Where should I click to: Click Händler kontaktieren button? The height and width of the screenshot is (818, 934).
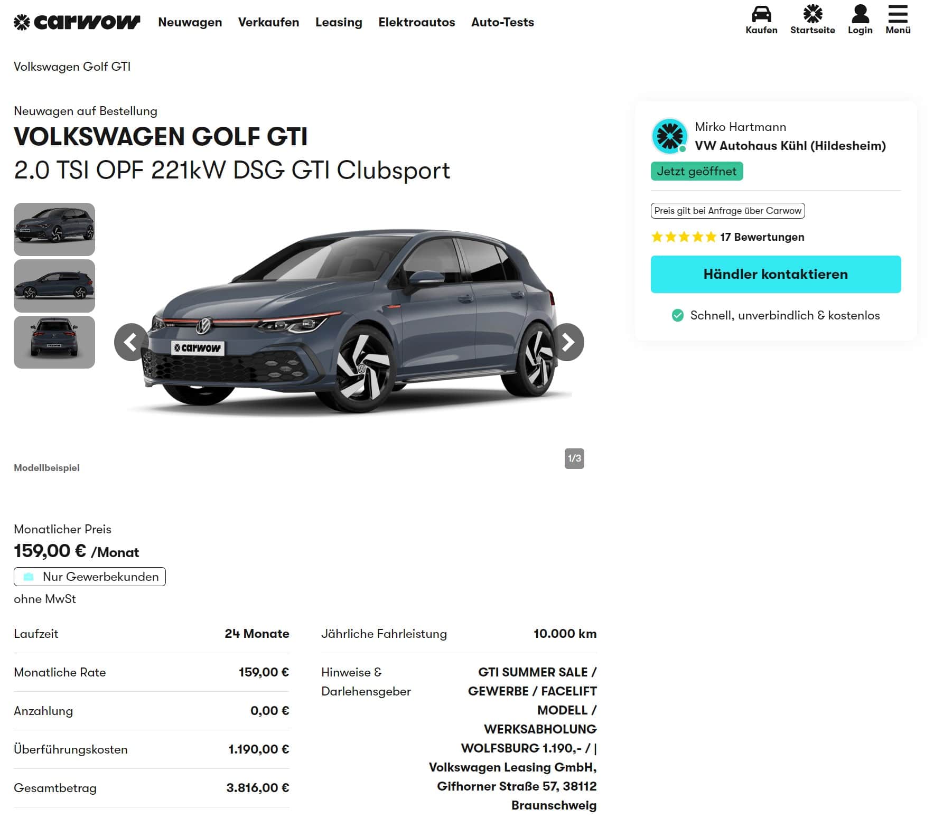[x=776, y=274]
